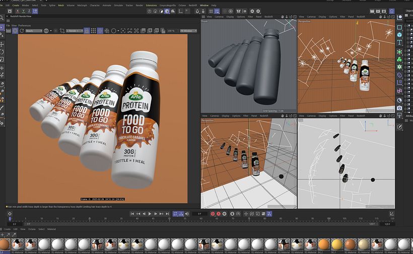Toggle the Y axis lock
This screenshot has height=254, width=413.
click(x=24, y=11)
